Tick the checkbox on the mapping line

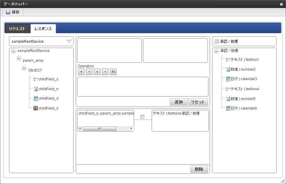143,117
